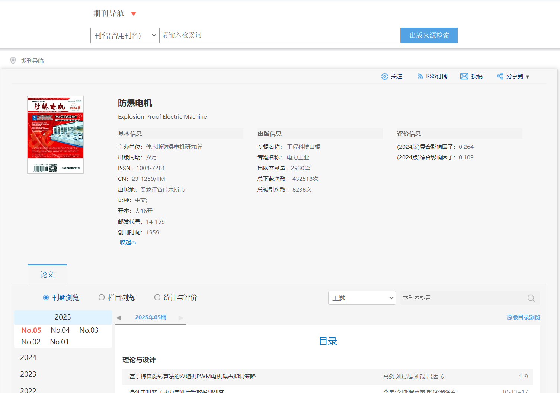This screenshot has width=560, height=393.
Task: Open the 原版目录浏览 link
Action: [523, 317]
